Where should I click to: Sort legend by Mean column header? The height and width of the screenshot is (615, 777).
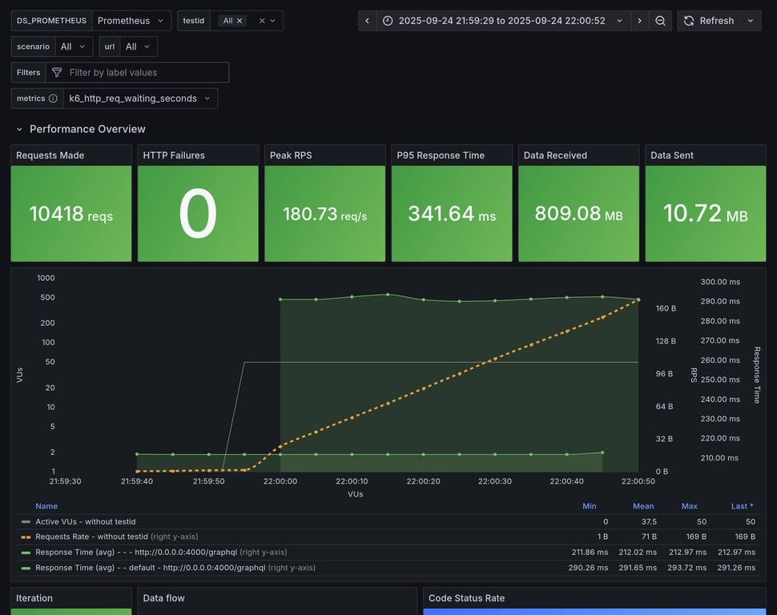pos(642,506)
